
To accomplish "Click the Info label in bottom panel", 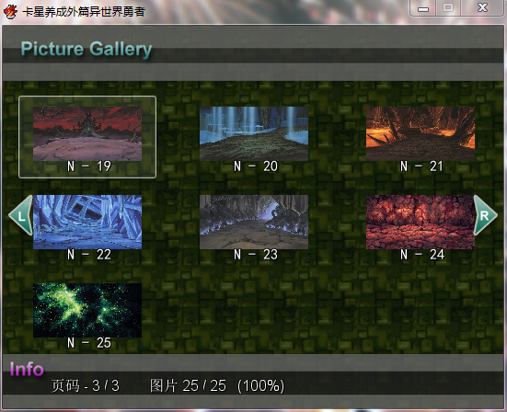I will 27,369.
